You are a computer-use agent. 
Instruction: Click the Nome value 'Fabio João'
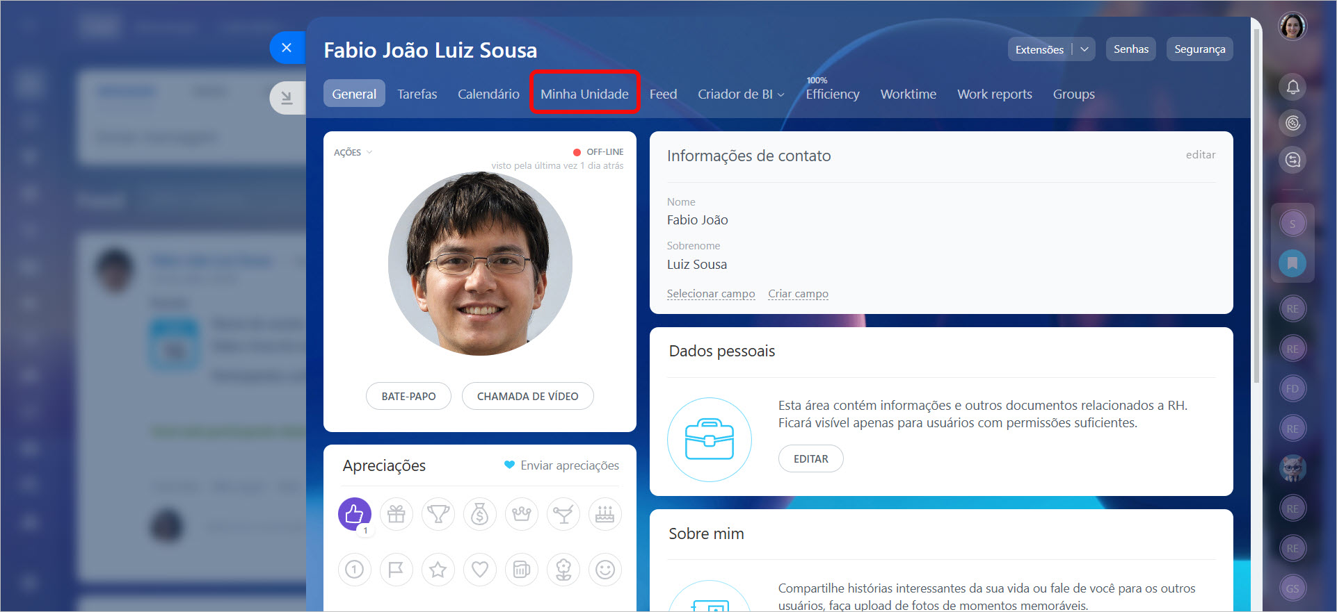(x=698, y=220)
